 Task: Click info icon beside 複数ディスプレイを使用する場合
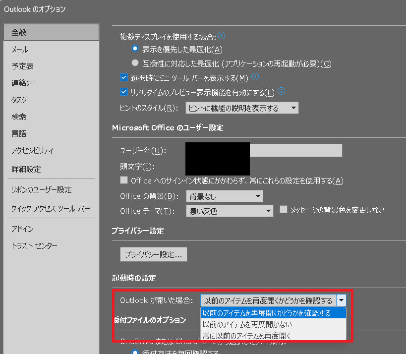pyautogui.click(x=222, y=36)
